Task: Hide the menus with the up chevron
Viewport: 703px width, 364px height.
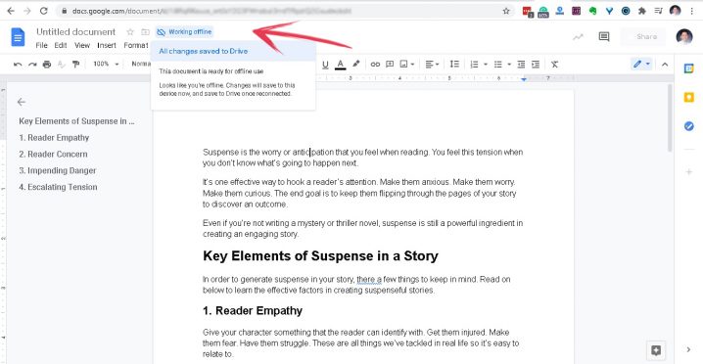Action: click(x=665, y=65)
